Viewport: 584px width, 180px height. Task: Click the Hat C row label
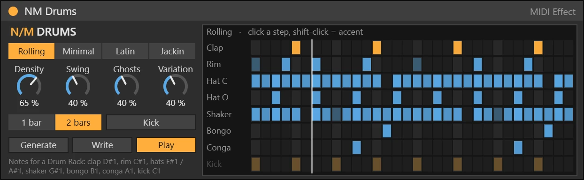(x=217, y=81)
